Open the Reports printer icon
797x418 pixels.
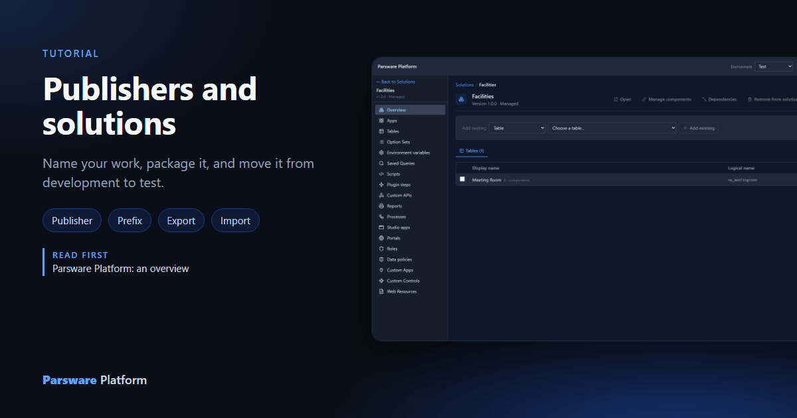pos(381,206)
